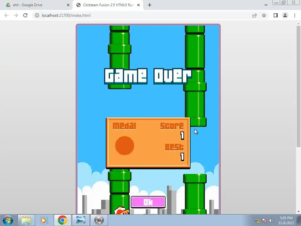Open Chrome three-dot menu

[x=295, y=15]
